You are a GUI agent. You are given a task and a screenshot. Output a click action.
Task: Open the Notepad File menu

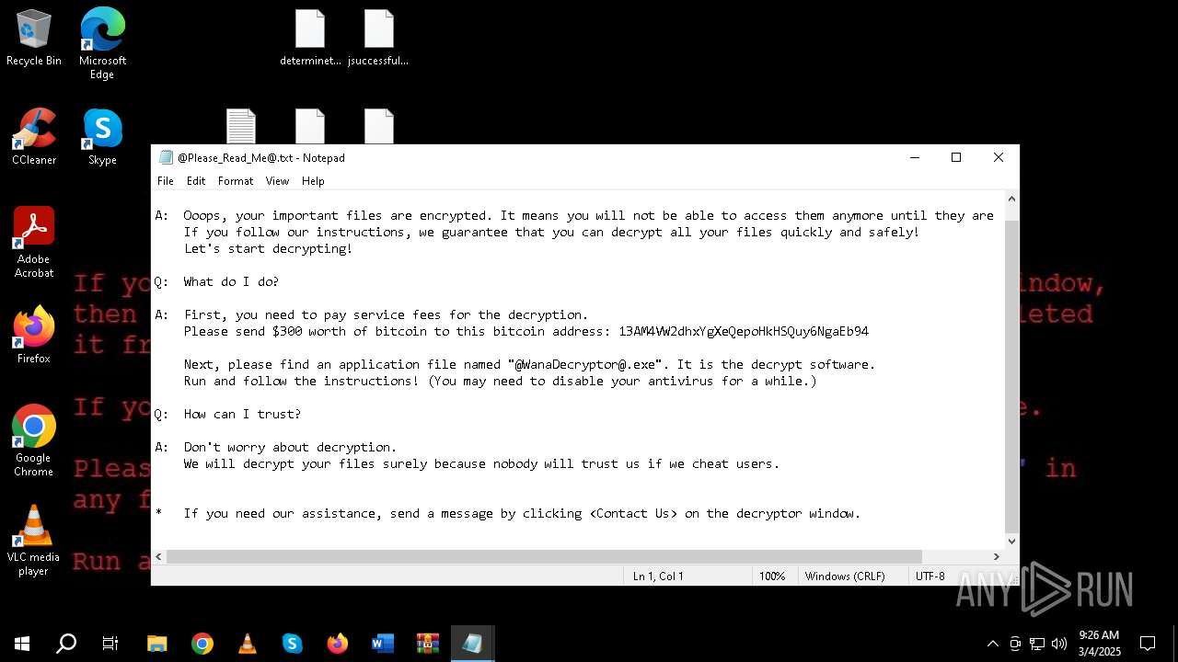pos(166,181)
